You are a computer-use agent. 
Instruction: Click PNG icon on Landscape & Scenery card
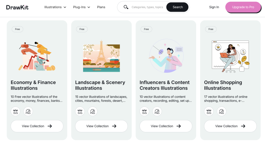coord(93,111)
